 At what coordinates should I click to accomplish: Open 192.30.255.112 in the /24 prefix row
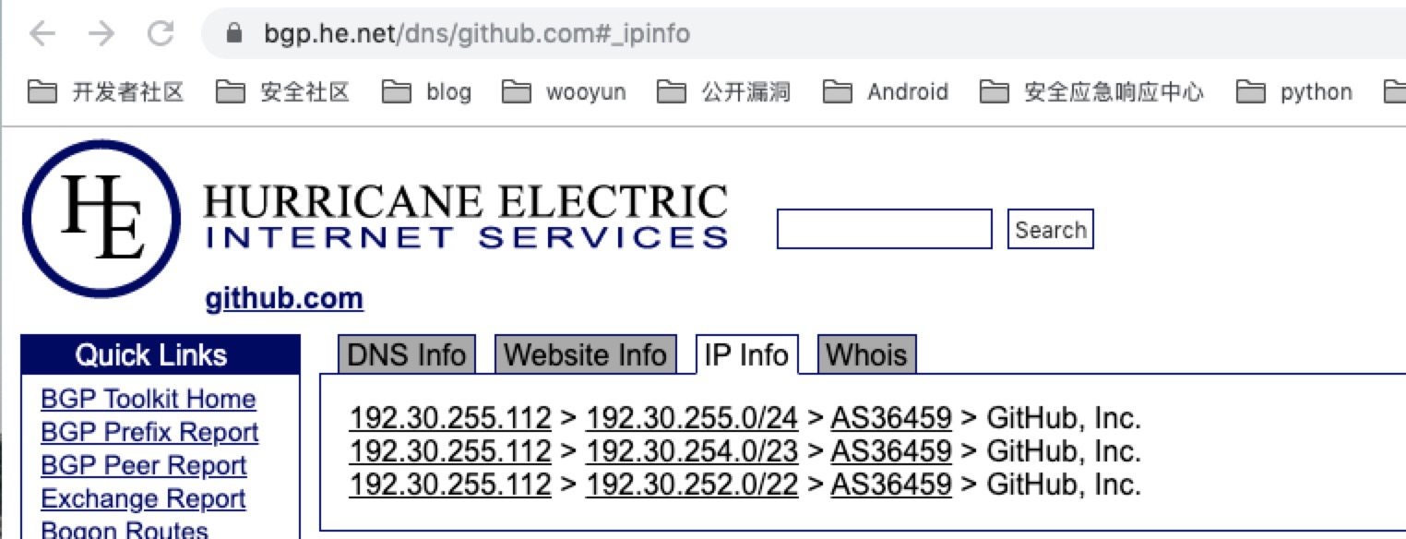point(450,418)
